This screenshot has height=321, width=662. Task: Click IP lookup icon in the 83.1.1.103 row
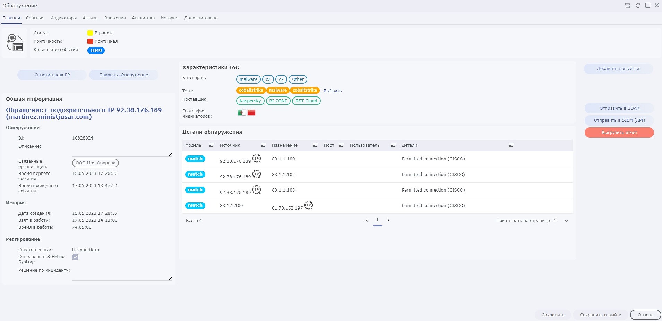coord(257,190)
